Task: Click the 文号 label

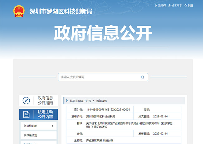Action: tap(80, 134)
